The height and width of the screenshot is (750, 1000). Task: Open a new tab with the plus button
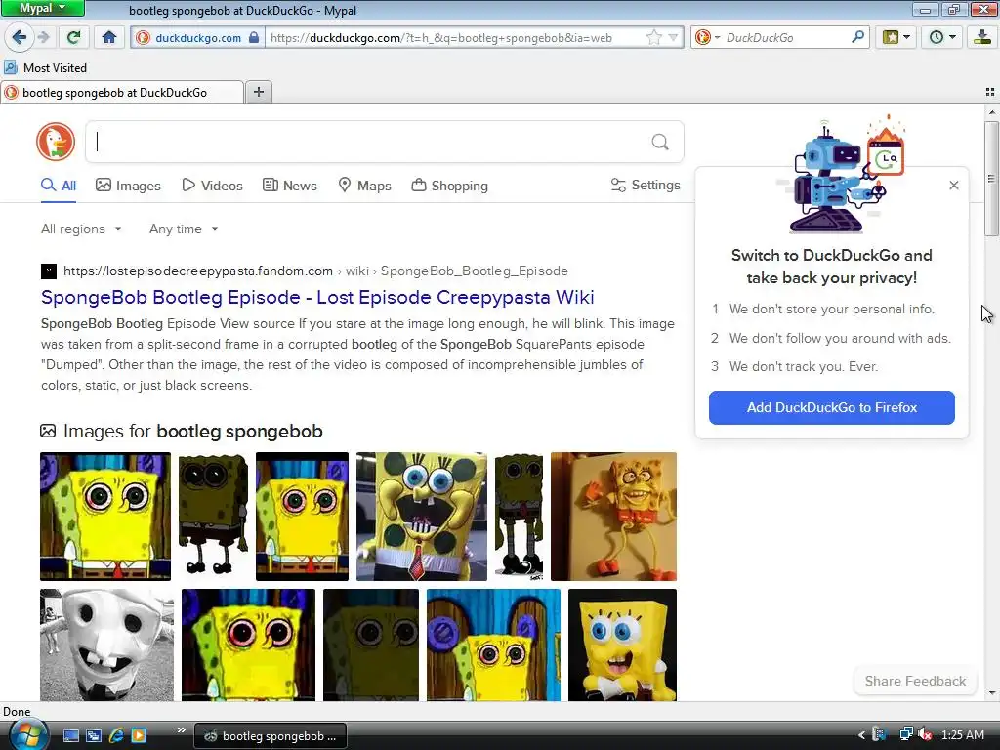258,92
